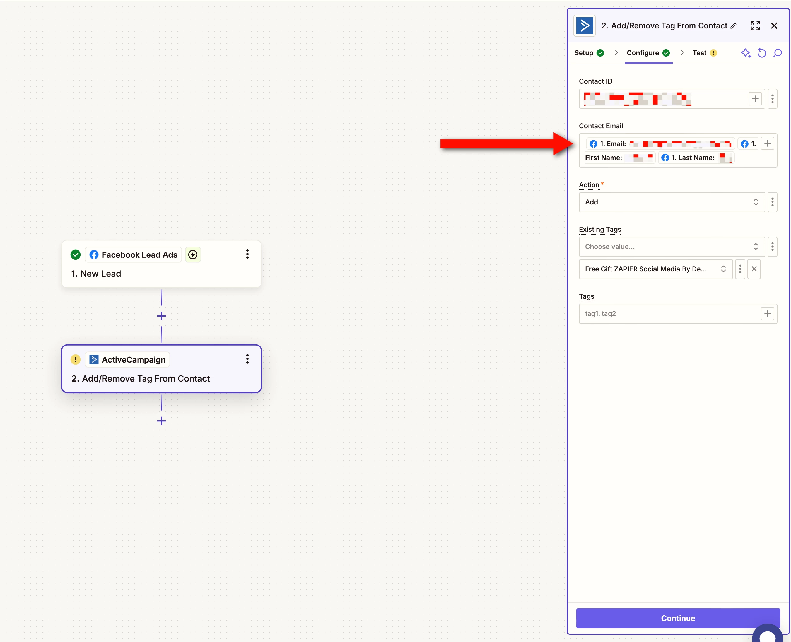Screen dimensions: 791x642
Task: Click plus button in Contact Email field
Action: coord(767,144)
